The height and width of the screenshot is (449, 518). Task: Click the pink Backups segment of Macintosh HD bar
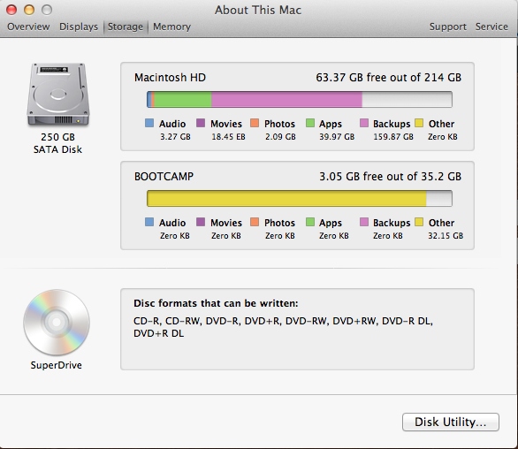[286, 100]
